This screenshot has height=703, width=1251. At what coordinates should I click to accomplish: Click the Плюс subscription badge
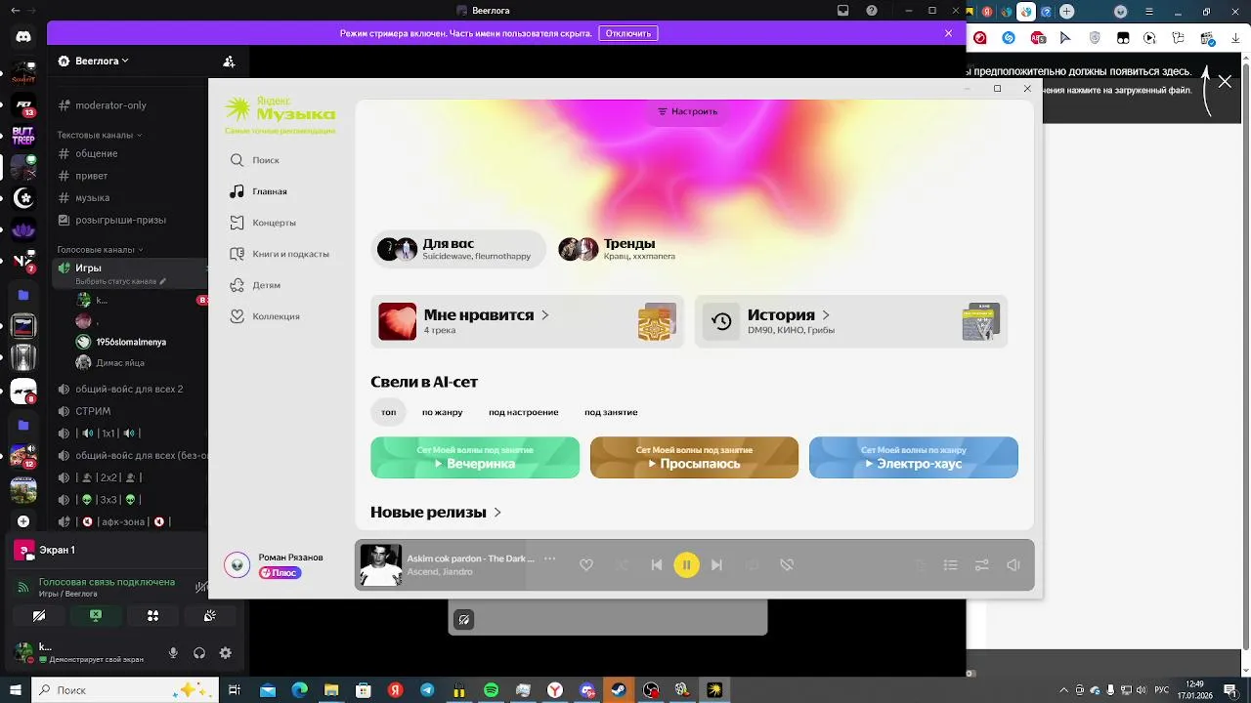point(280,573)
